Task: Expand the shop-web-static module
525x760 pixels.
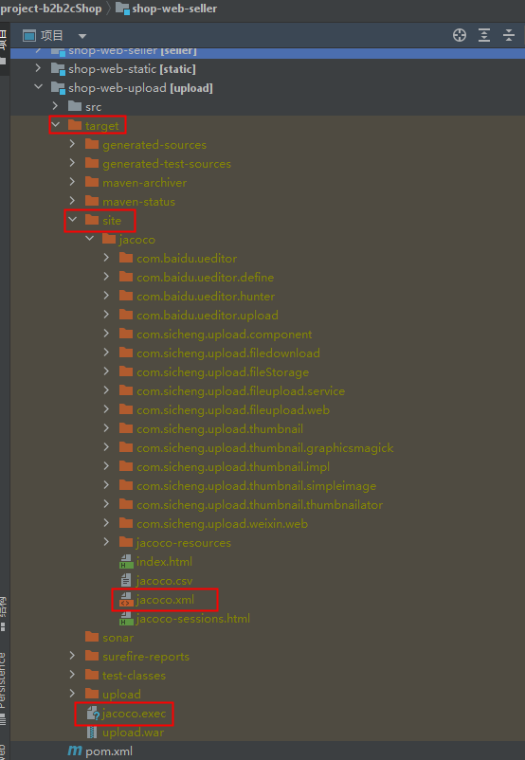Action: tap(38, 68)
